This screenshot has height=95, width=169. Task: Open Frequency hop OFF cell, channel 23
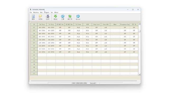(x=125, y=31)
